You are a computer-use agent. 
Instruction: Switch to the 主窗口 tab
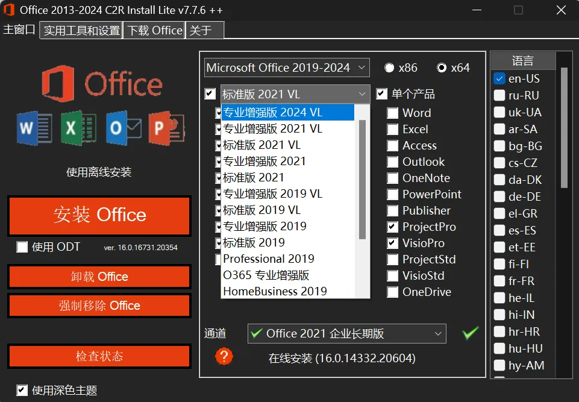pos(19,30)
